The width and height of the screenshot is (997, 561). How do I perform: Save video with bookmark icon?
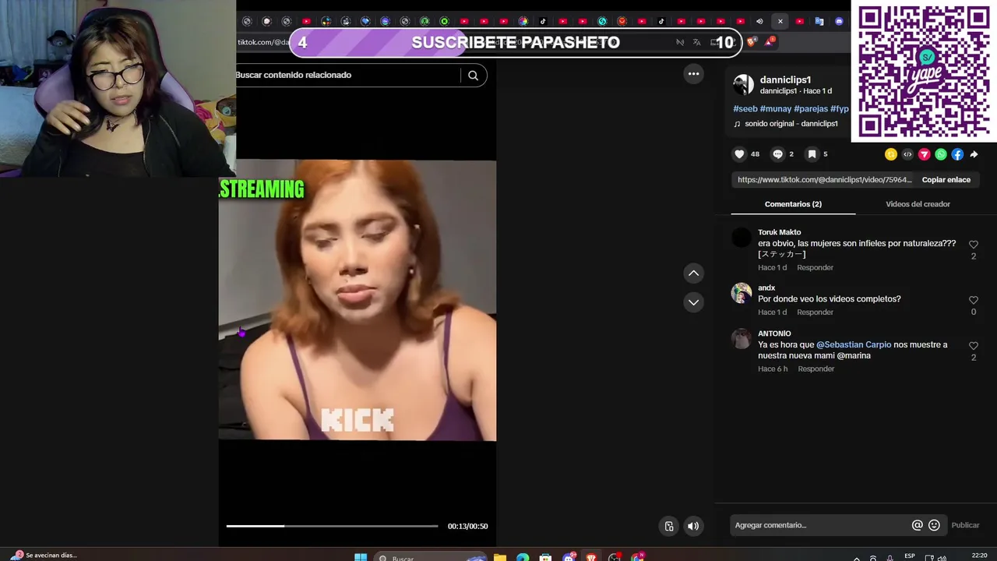812,154
